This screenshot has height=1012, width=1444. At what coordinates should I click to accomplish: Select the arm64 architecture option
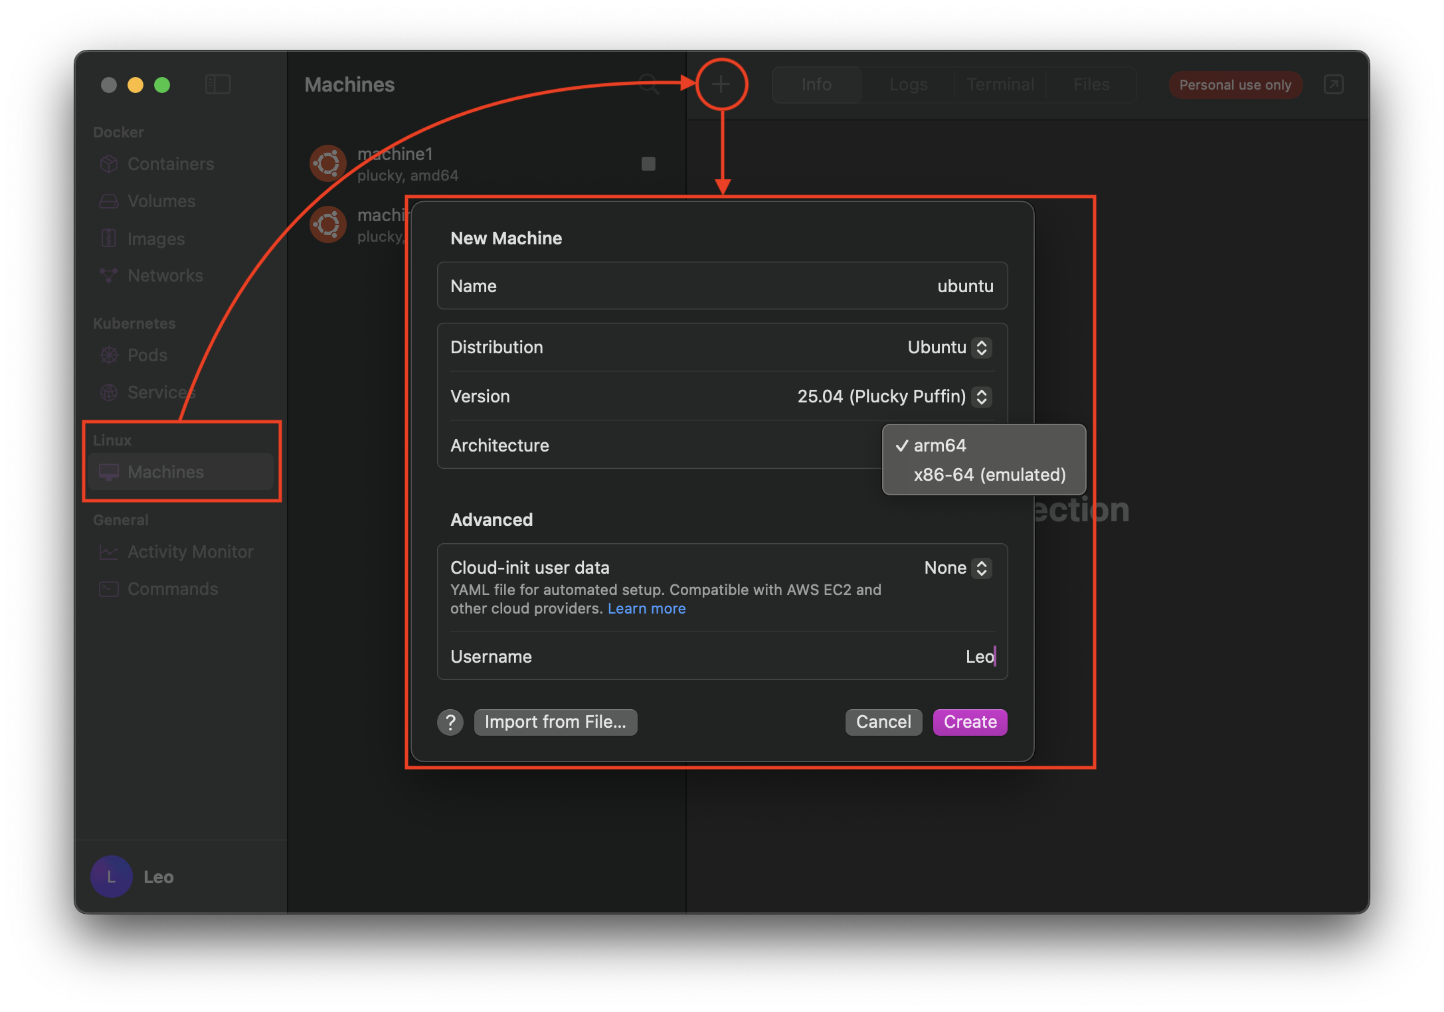(x=939, y=446)
